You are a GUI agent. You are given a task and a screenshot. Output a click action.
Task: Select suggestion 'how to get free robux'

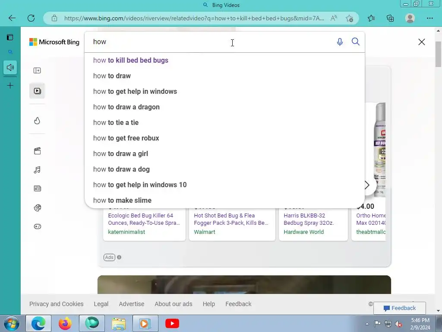224,138
